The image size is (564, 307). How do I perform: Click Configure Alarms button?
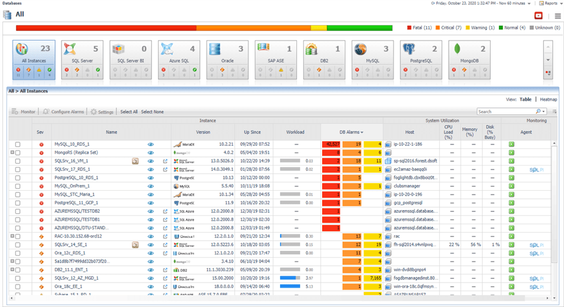[x=63, y=112]
